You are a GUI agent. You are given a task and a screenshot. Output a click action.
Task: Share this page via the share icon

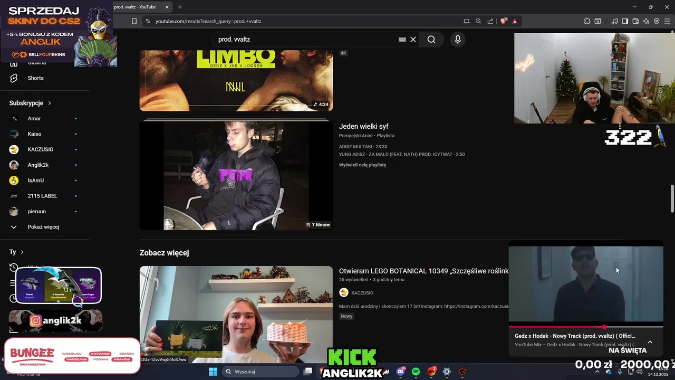pos(490,21)
